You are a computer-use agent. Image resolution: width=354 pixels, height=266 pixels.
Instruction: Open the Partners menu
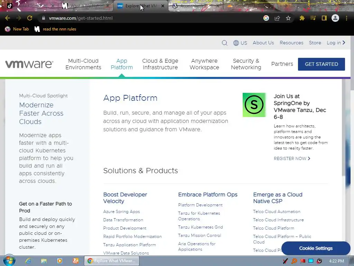[x=282, y=64]
